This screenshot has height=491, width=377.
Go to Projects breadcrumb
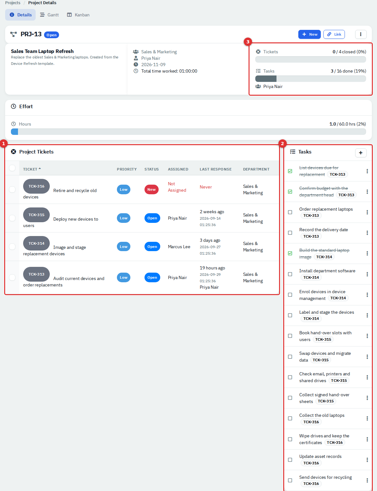coord(13,3)
